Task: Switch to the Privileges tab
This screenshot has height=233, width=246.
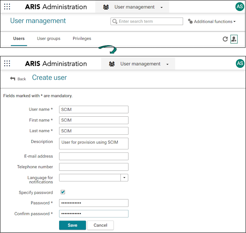Action: (82, 39)
